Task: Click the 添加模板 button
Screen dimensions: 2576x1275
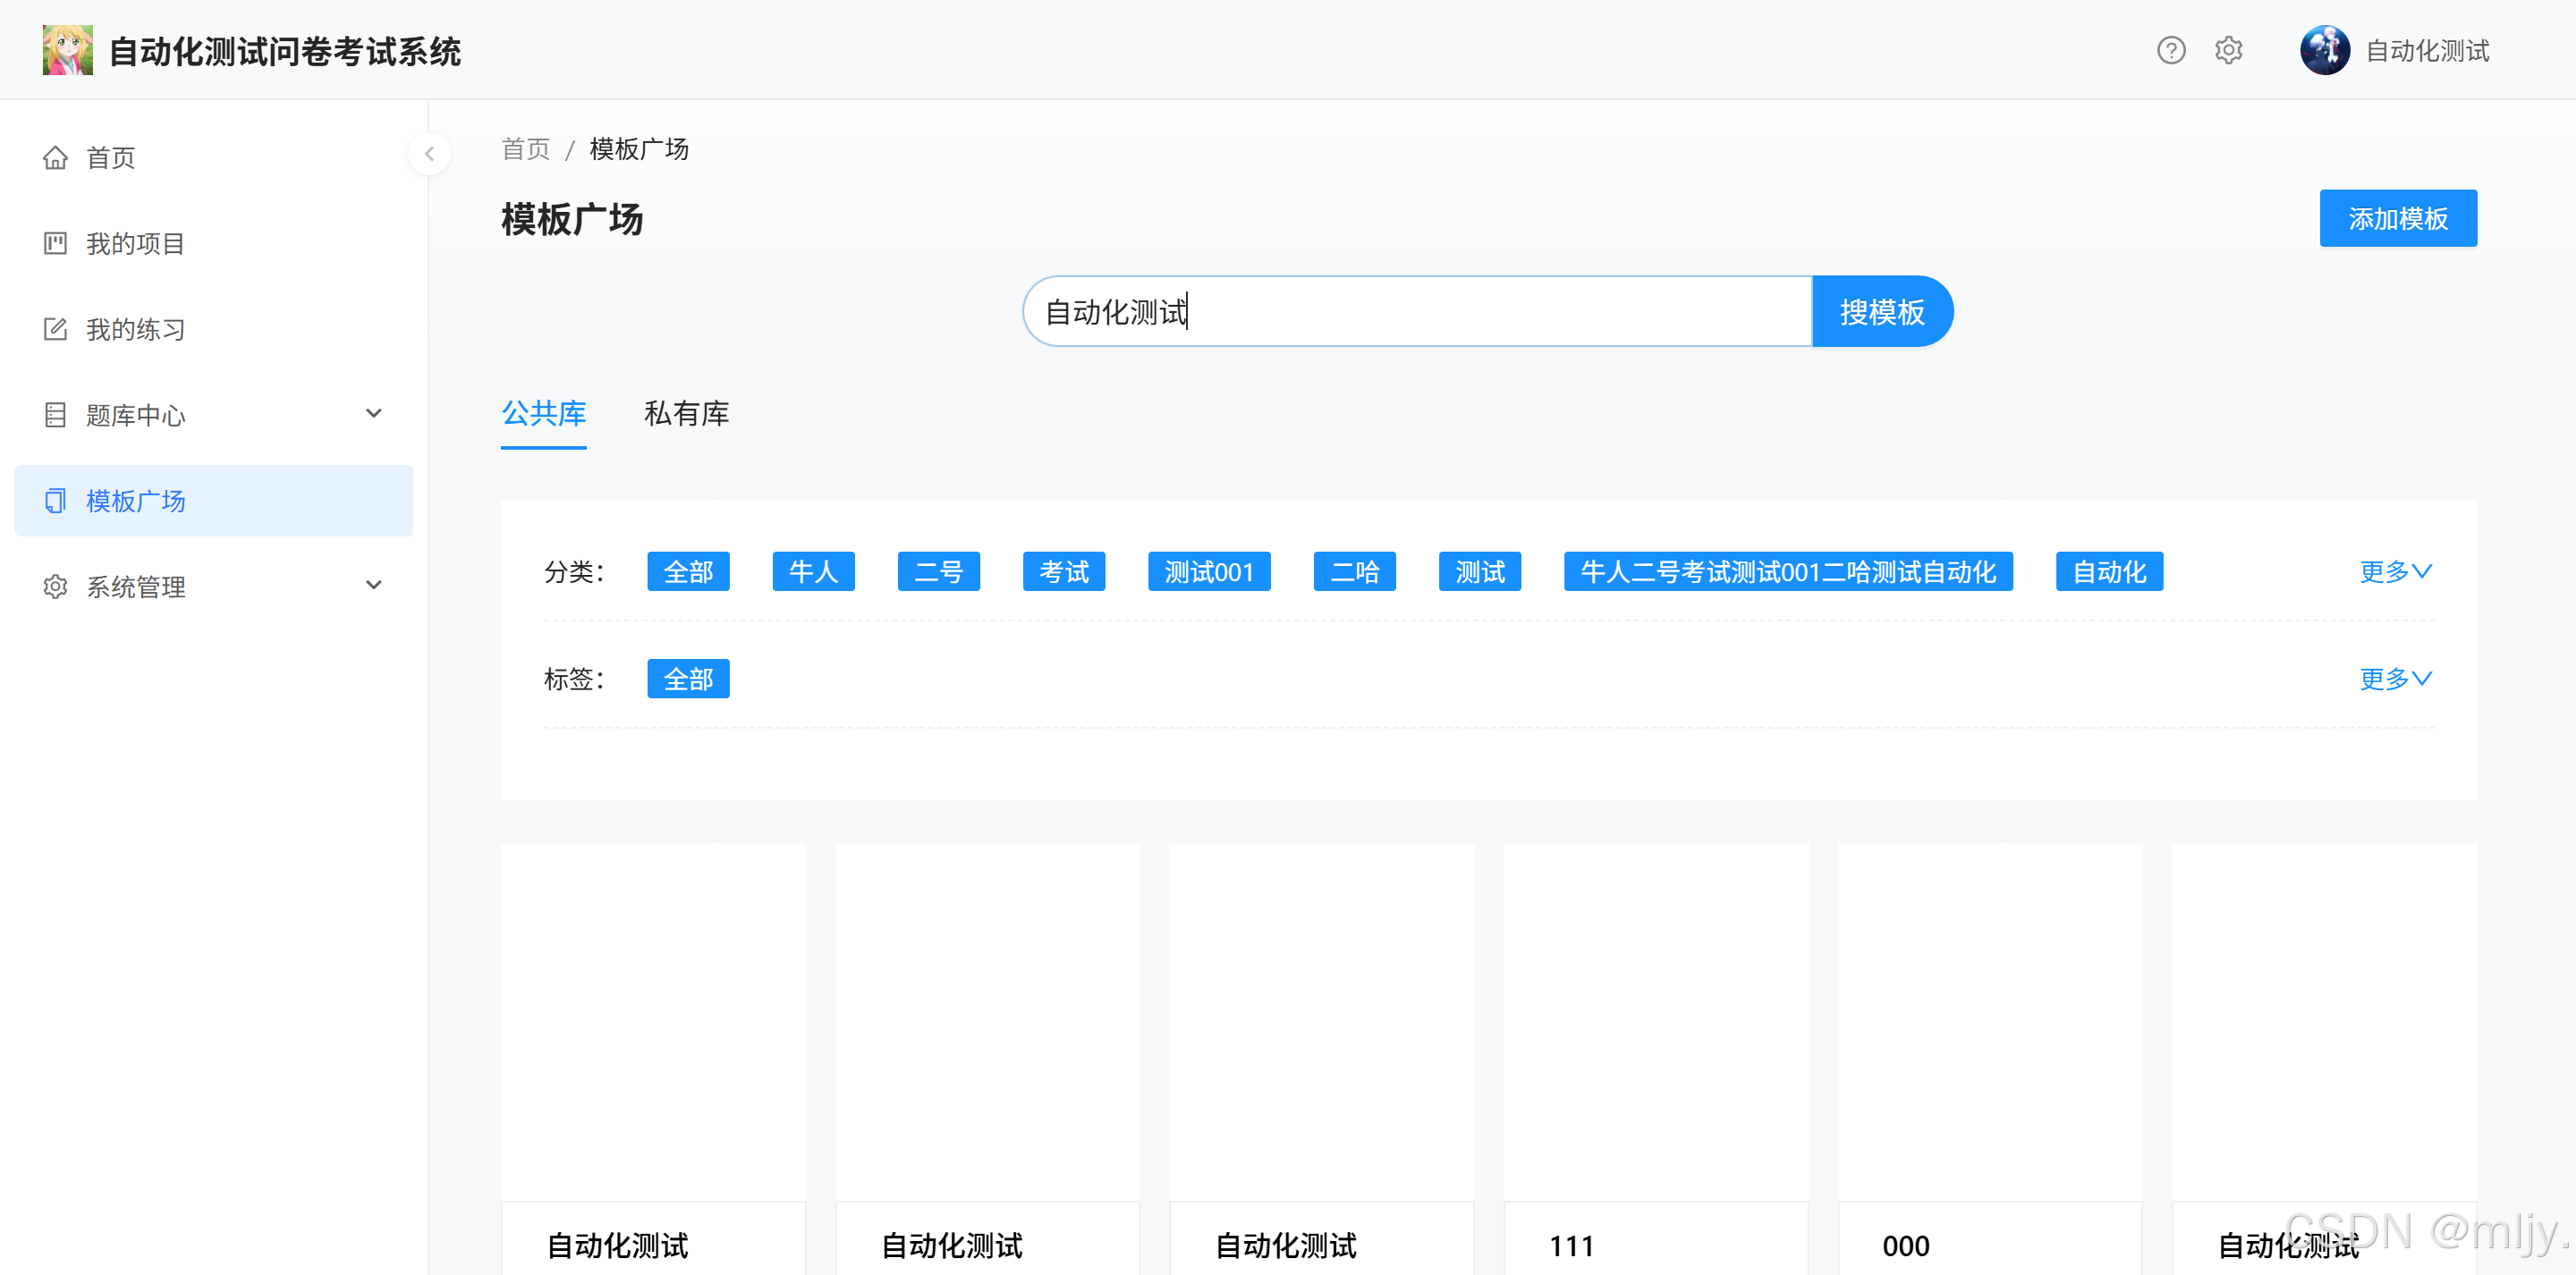Action: 2397,218
